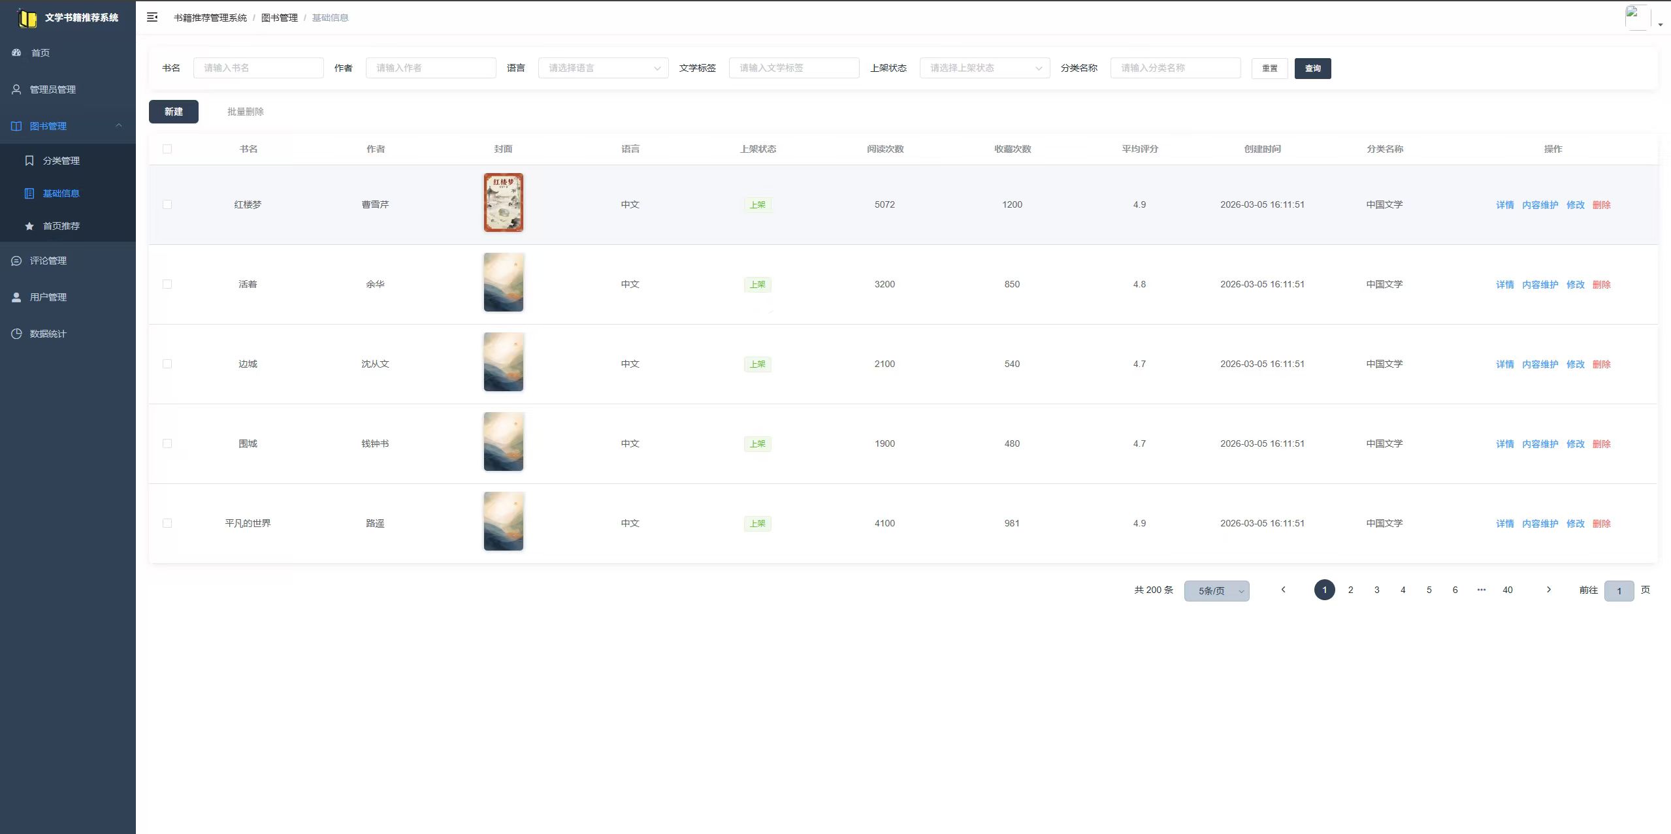
Task: Click 删除 for 平凡的世界
Action: pyautogui.click(x=1602, y=524)
